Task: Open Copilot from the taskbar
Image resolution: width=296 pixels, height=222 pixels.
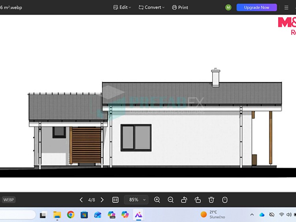Action: (x=125, y=215)
